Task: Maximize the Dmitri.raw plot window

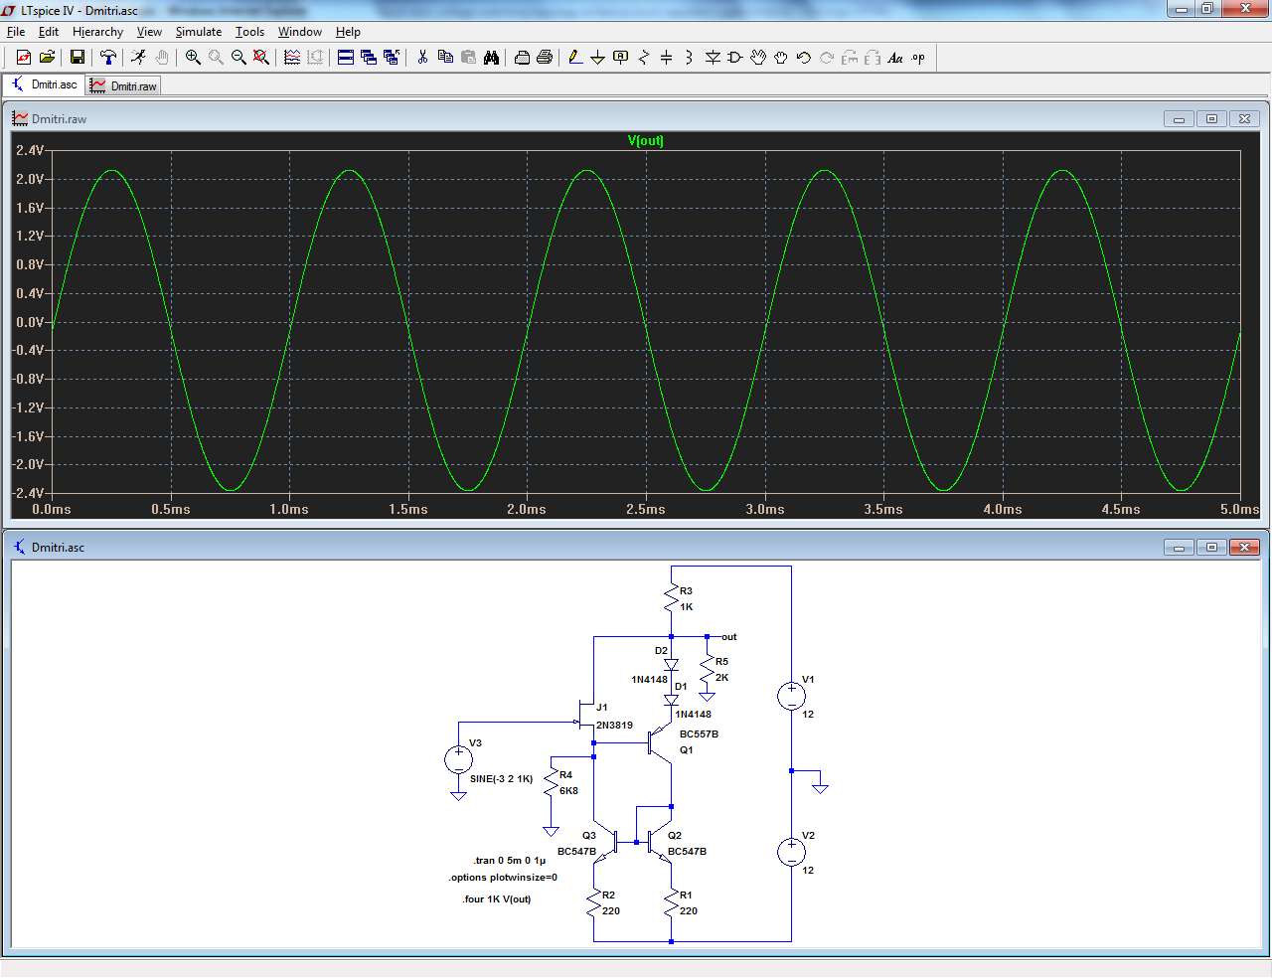Action: pos(1211,118)
